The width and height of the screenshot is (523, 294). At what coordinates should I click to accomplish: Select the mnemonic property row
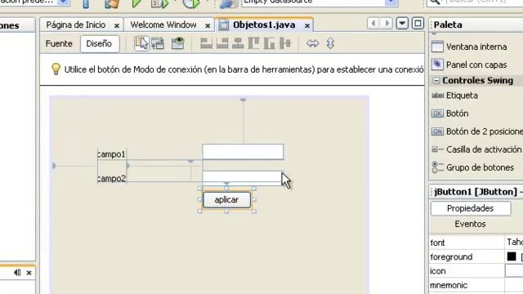click(476, 285)
